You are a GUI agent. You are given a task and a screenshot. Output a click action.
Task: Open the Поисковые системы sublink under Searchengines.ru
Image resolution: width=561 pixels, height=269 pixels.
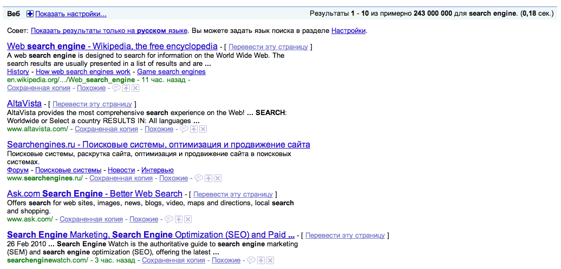(68, 170)
